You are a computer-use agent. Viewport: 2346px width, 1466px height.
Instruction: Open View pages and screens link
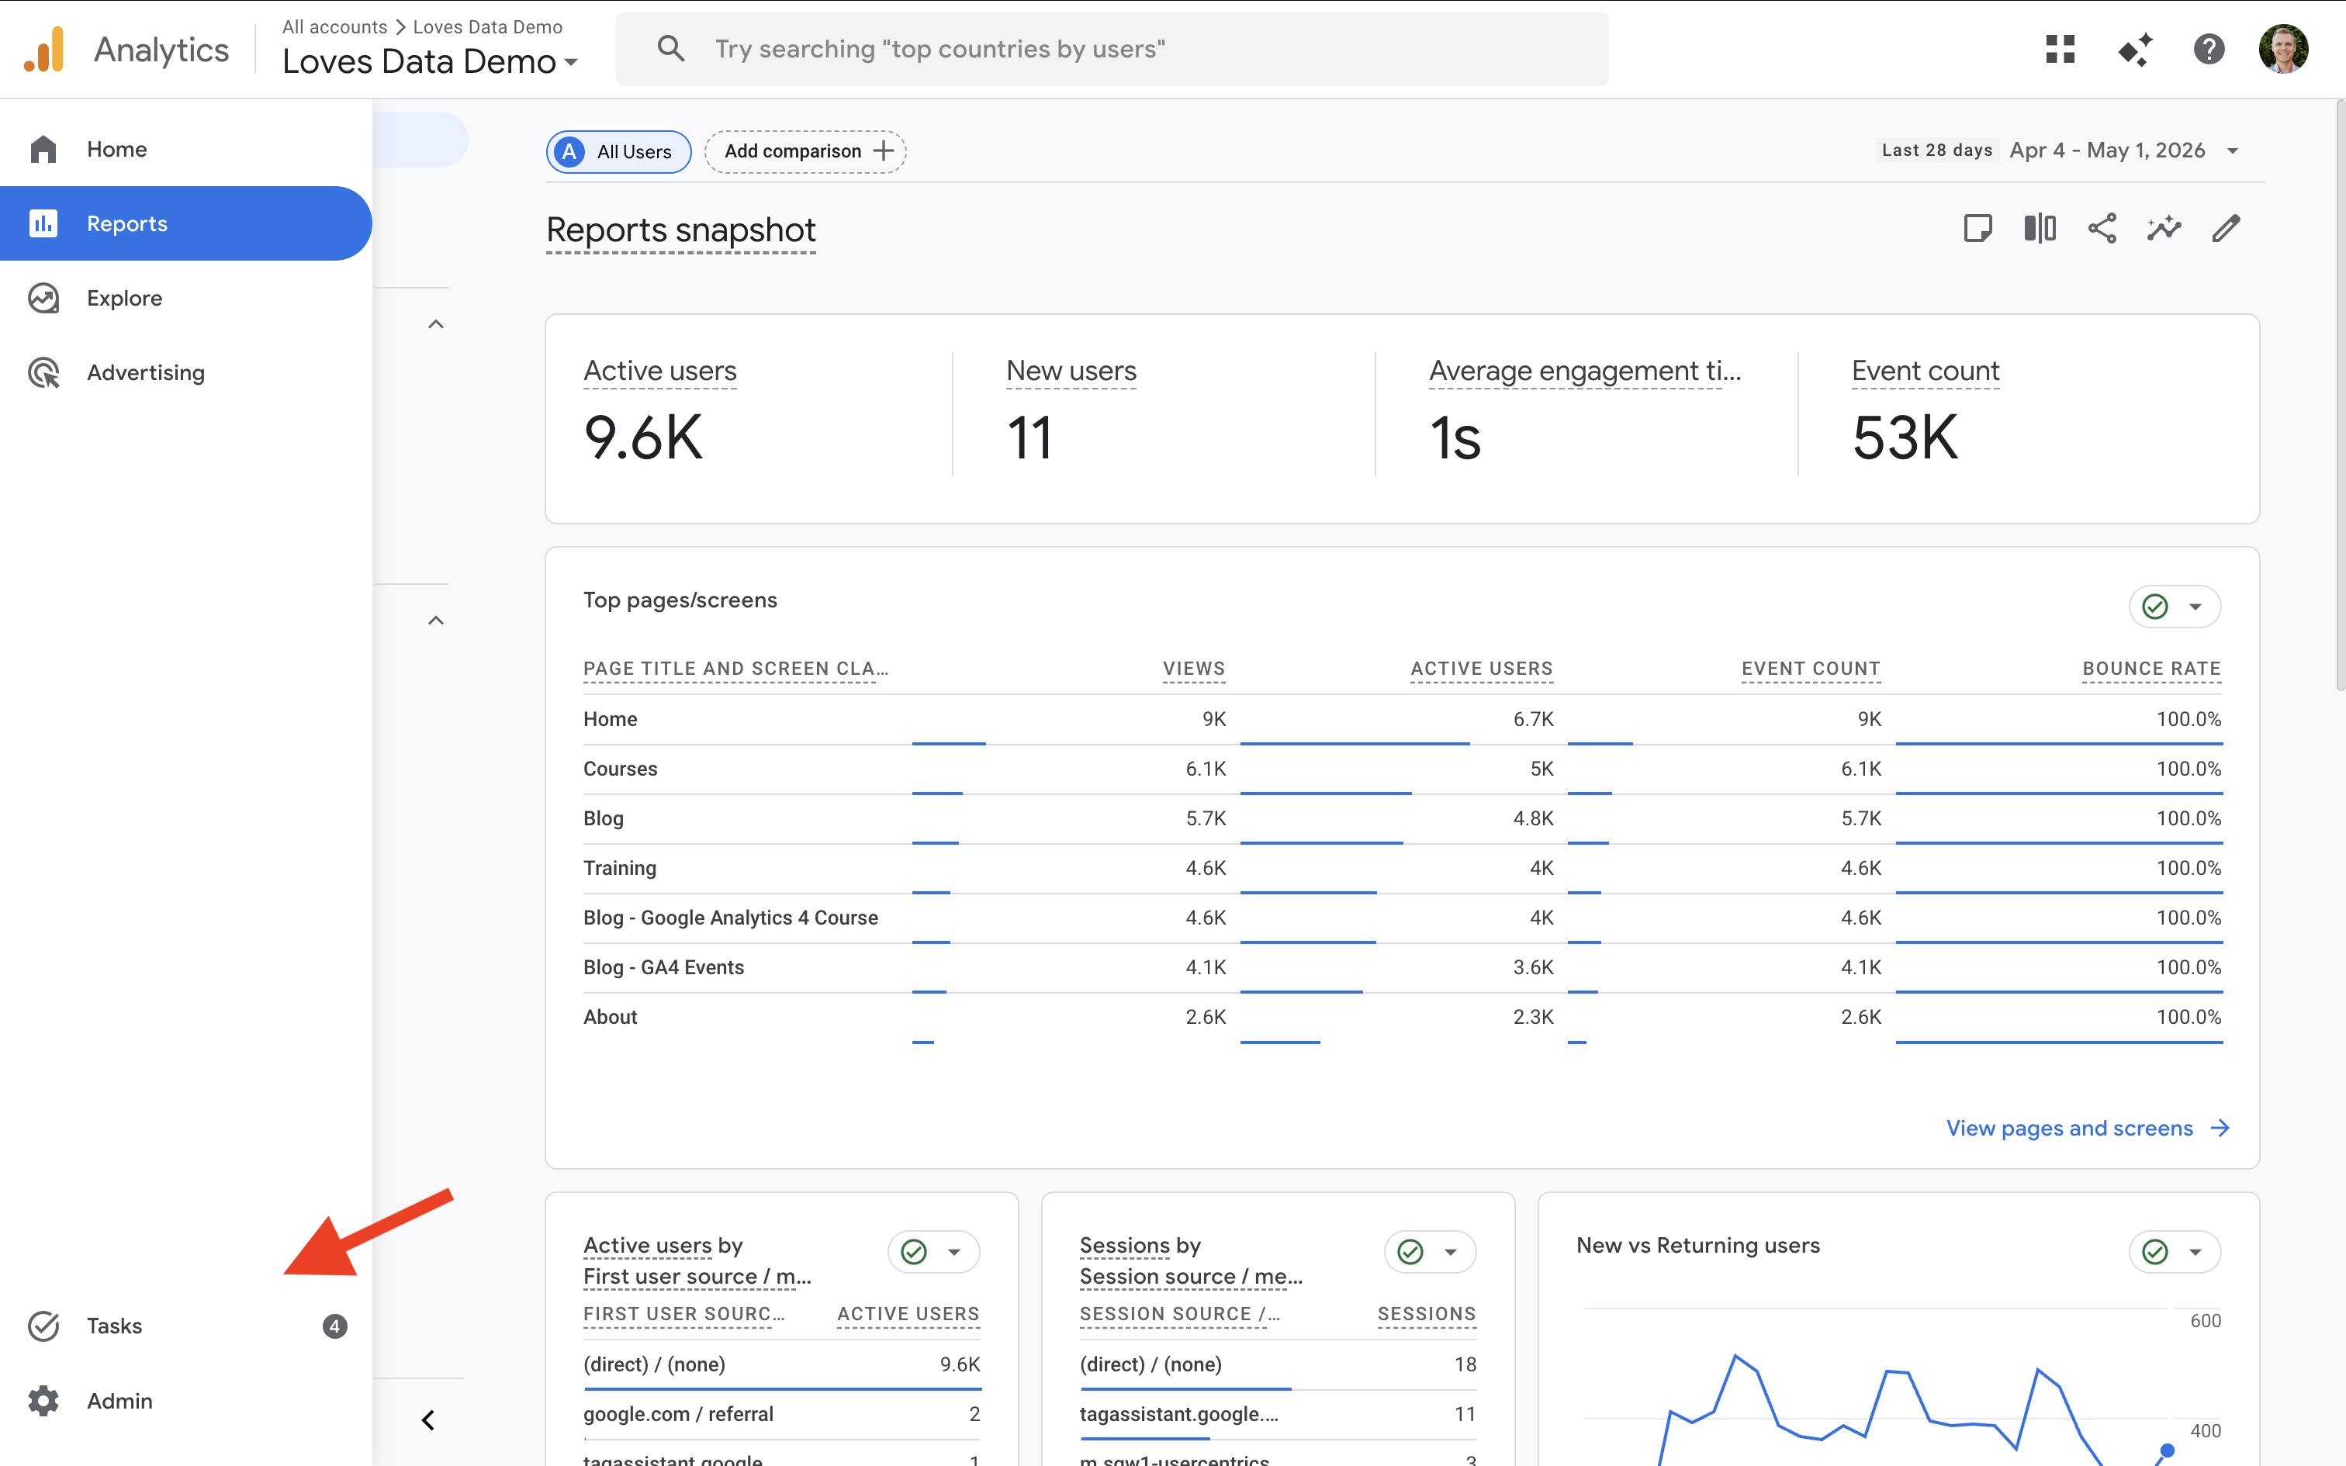(x=2069, y=1129)
